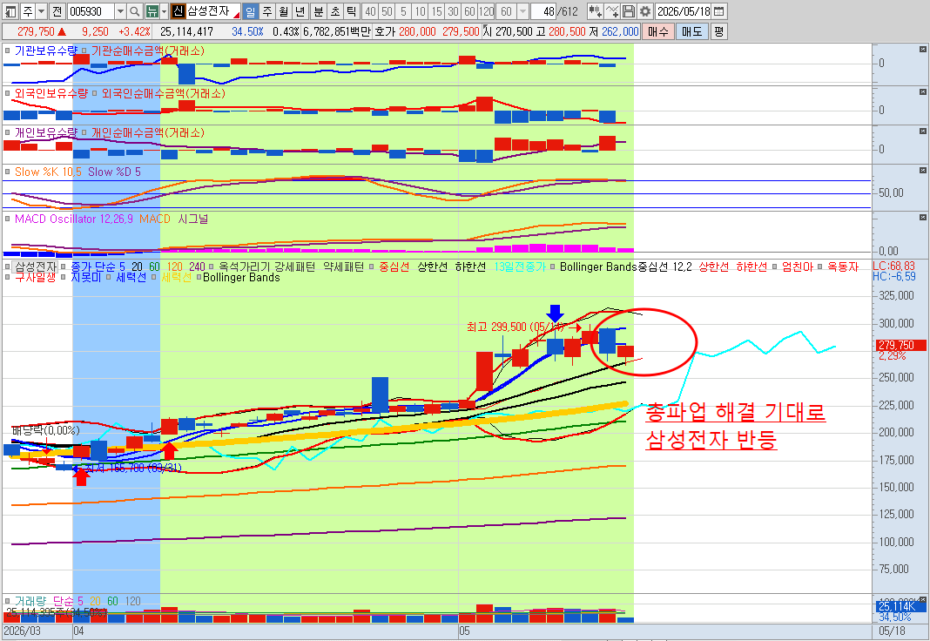930x641 pixels.
Task: Click the magnifier stock search icon
Action: tap(135, 11)
